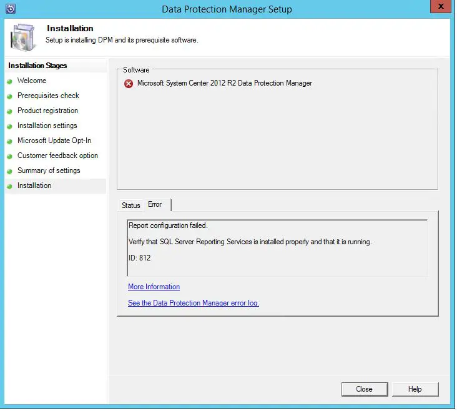Click the 'Setup is installing DPM' description text
Viewport: 457px width, 411px height.
pos(122,40)
